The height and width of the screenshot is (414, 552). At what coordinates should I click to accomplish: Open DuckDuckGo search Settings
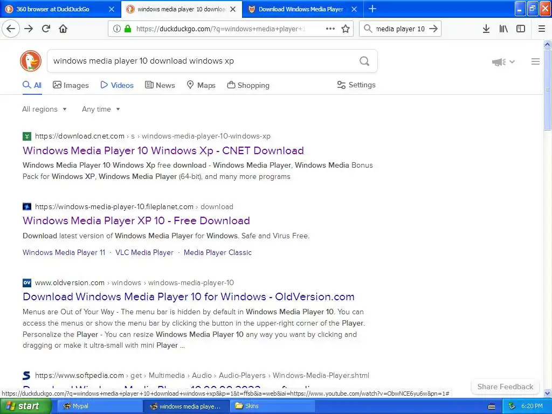point(356,85)
